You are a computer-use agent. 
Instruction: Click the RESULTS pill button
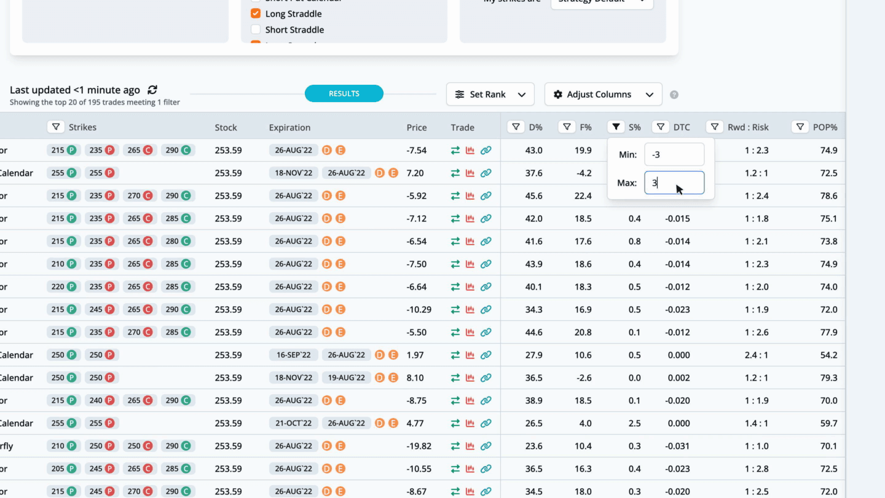tap(344, 93)
